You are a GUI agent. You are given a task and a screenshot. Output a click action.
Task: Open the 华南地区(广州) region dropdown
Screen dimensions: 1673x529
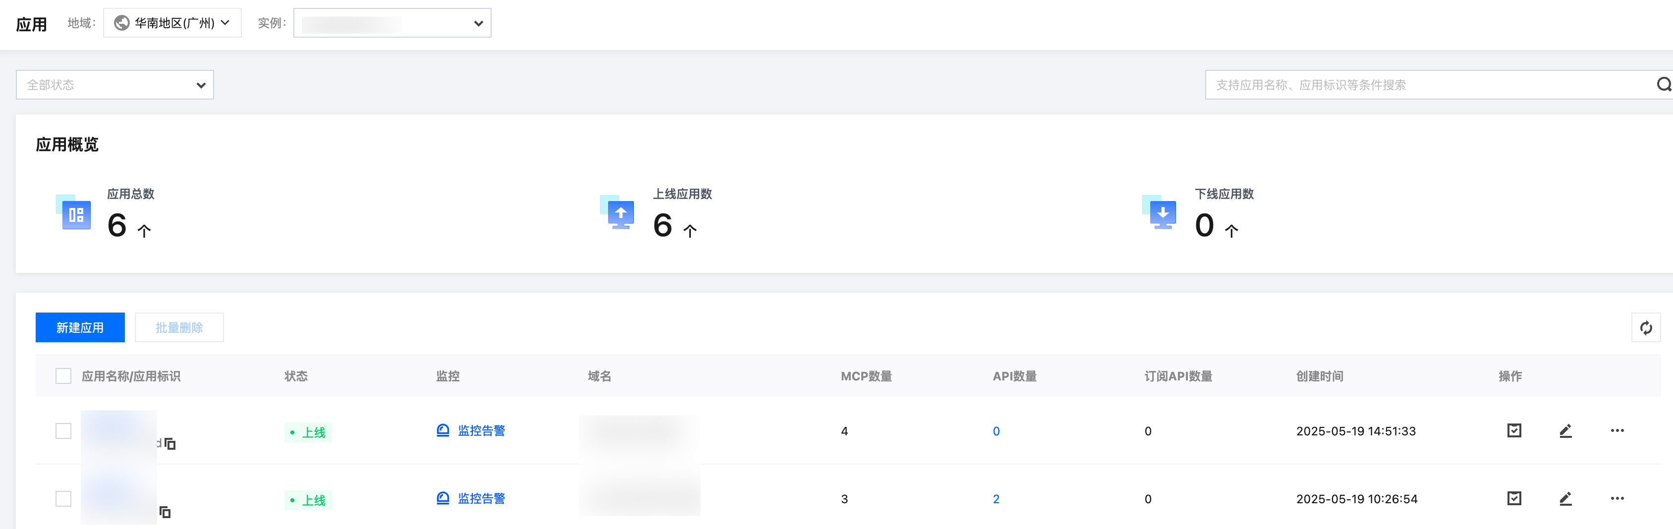coord(172,23)
